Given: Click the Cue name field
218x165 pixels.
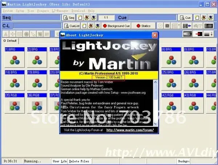Looking at the screenshot, I should (152, 18).
